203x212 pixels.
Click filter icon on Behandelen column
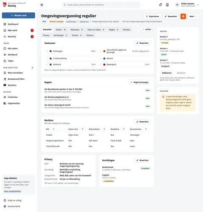[x=104, y=129]
